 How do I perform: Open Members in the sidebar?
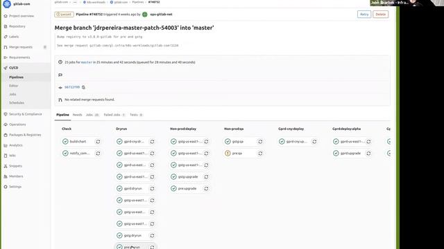coord(16,176)
